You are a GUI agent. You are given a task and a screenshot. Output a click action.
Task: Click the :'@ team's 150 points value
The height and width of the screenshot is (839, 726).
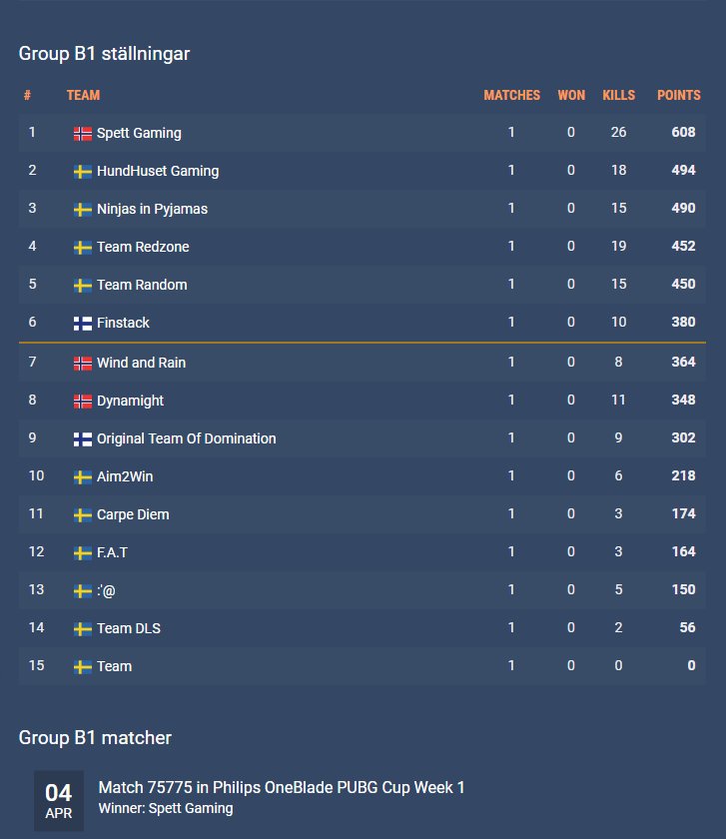click(x=684, y=589)
